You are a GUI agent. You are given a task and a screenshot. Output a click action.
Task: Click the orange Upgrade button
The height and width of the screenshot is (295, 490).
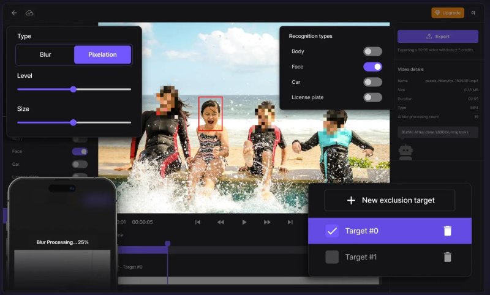(448, 13)
